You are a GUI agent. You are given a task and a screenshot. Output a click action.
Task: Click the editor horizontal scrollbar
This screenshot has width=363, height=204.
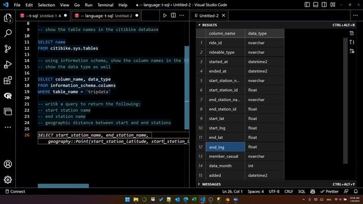tap(63, 186)
